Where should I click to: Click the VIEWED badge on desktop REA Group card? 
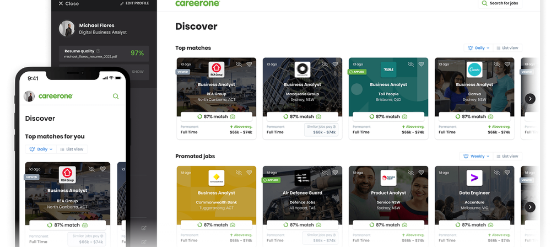(183, 72)
